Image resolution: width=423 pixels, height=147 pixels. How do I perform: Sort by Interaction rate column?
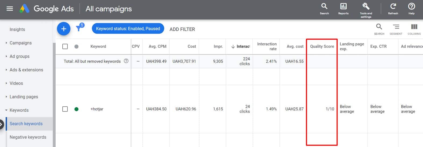tap(267, 46)
